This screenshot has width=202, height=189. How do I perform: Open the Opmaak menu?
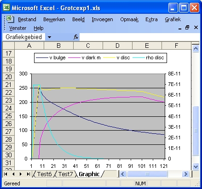coord(129,19)
